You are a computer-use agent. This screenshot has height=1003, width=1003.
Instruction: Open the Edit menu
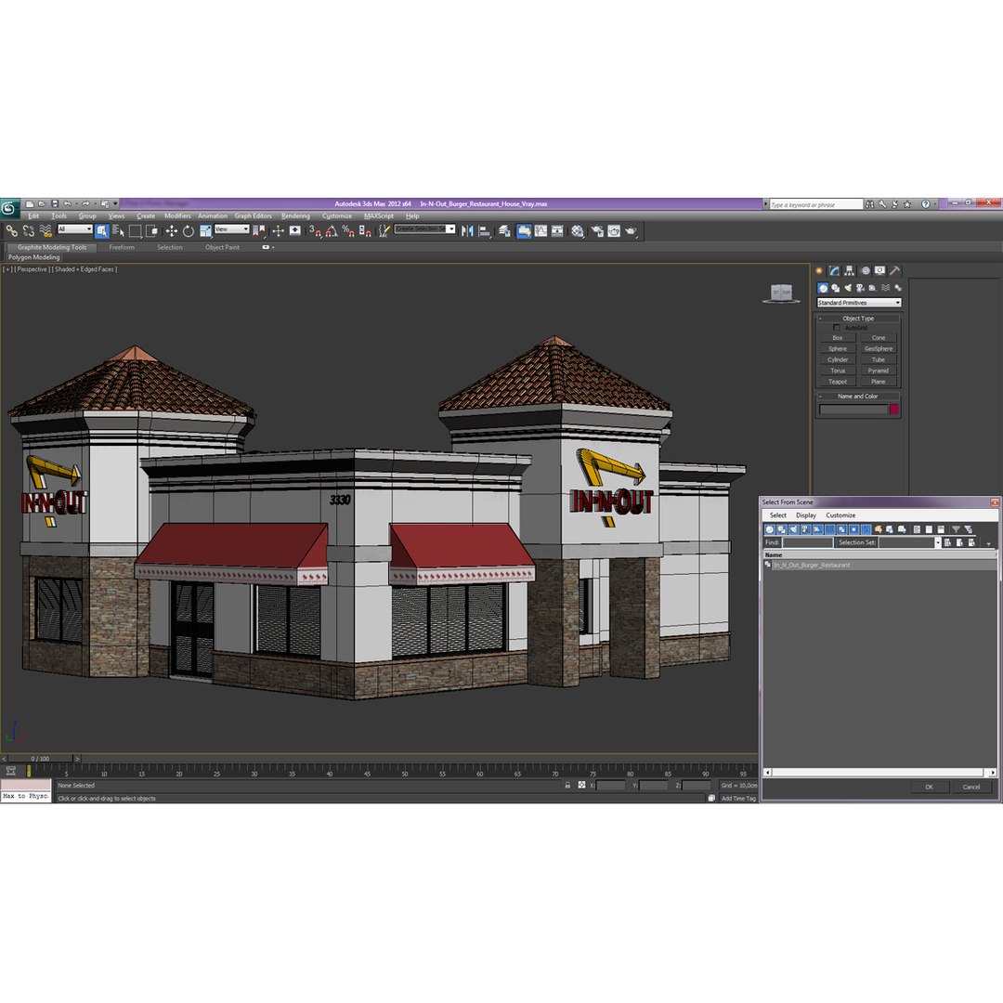33,216
